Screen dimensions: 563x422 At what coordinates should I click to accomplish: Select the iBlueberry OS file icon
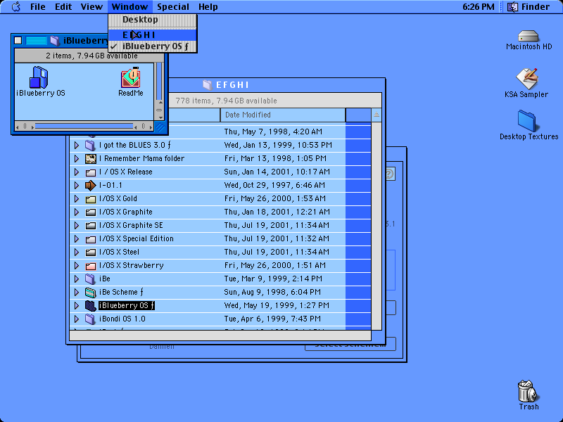tap(39, 77)
